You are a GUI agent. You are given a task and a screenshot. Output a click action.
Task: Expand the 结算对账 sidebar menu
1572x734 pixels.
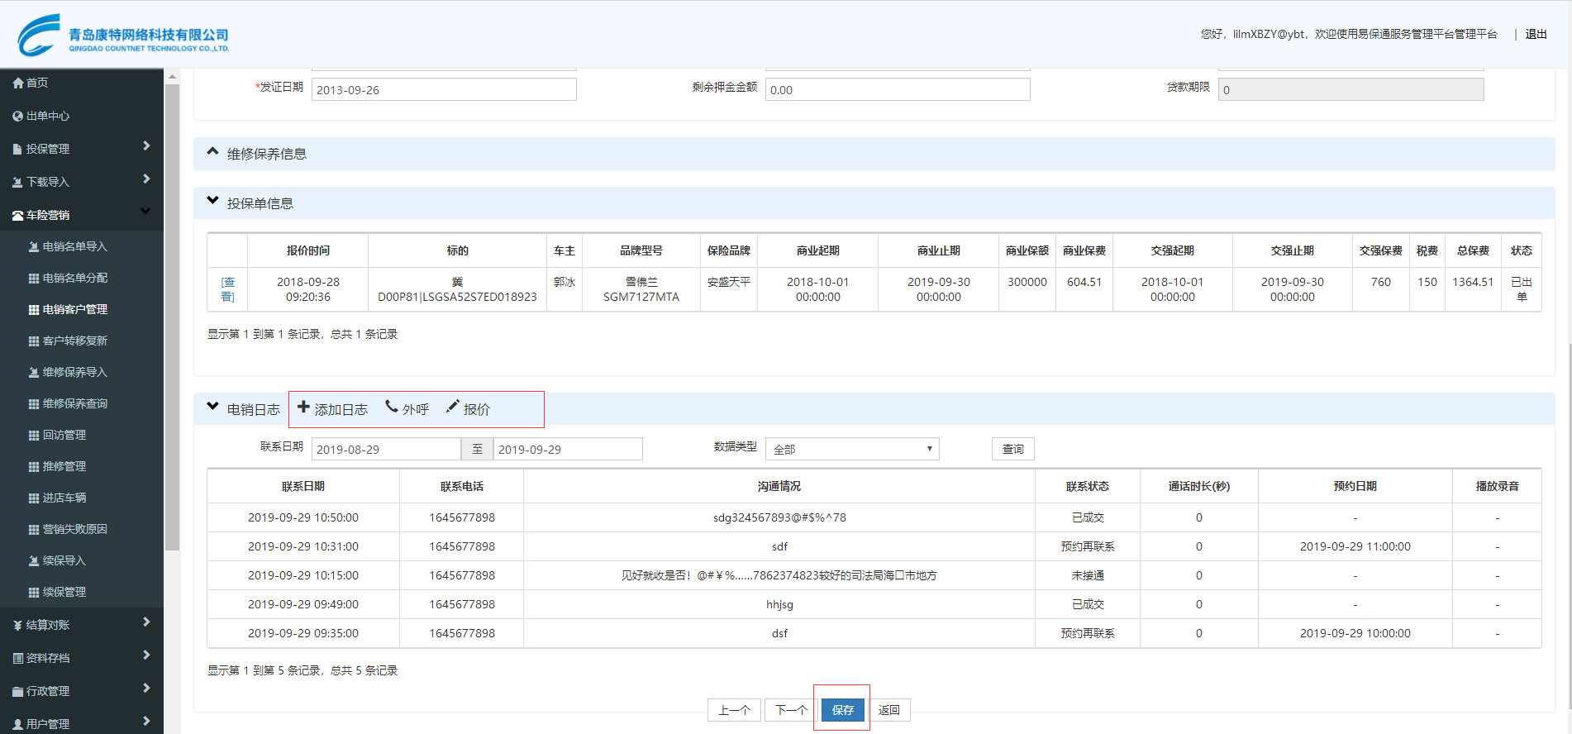(81, 625)
